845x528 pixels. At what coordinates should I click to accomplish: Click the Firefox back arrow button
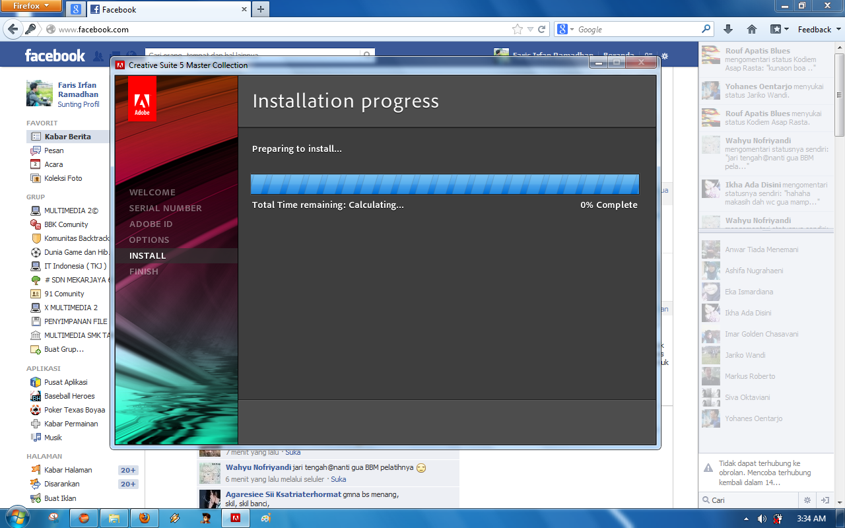point(13,29)
